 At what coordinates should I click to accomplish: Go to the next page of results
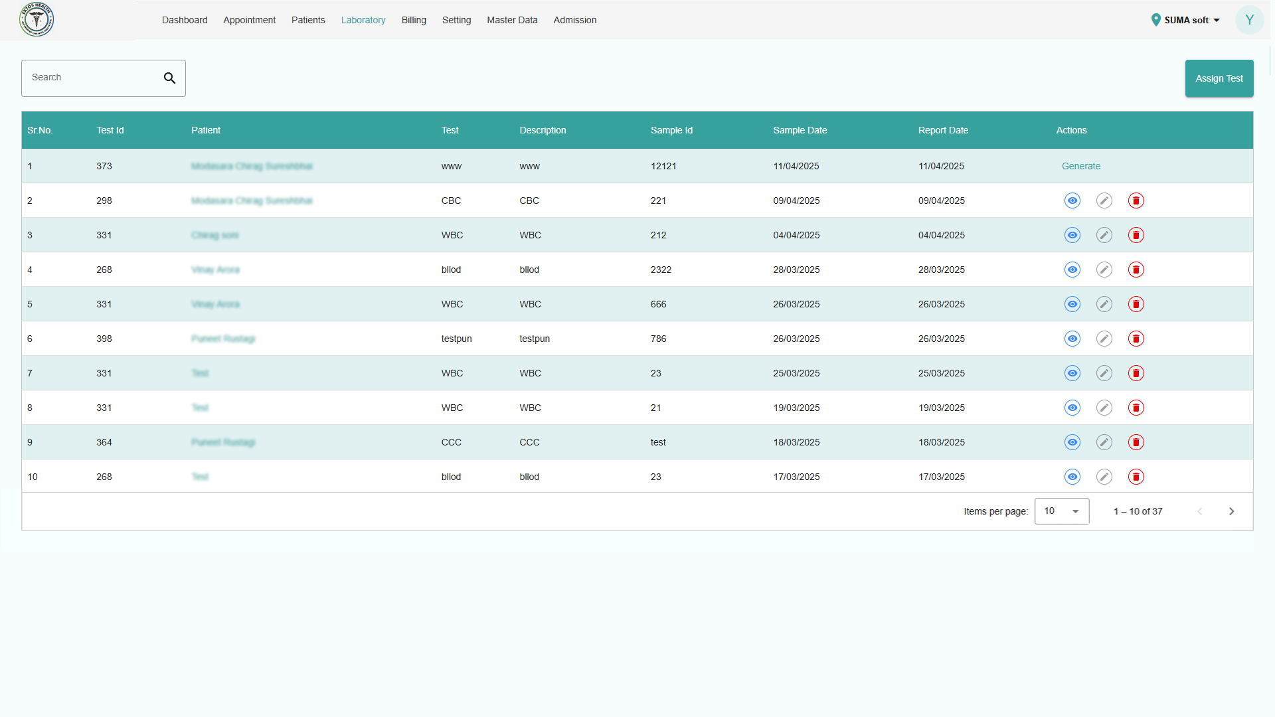point(1231,511)
